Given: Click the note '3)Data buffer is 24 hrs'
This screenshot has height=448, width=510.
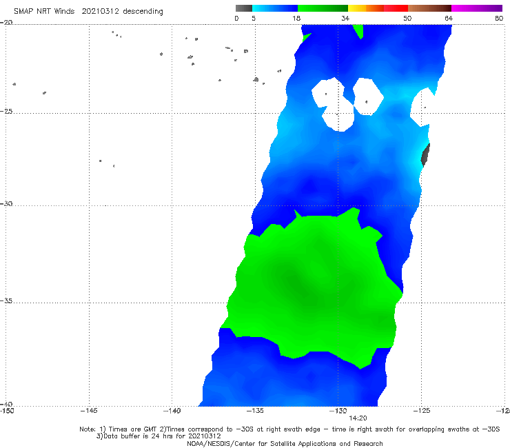Looking at the screenshot, I should [x=159, y=436].
